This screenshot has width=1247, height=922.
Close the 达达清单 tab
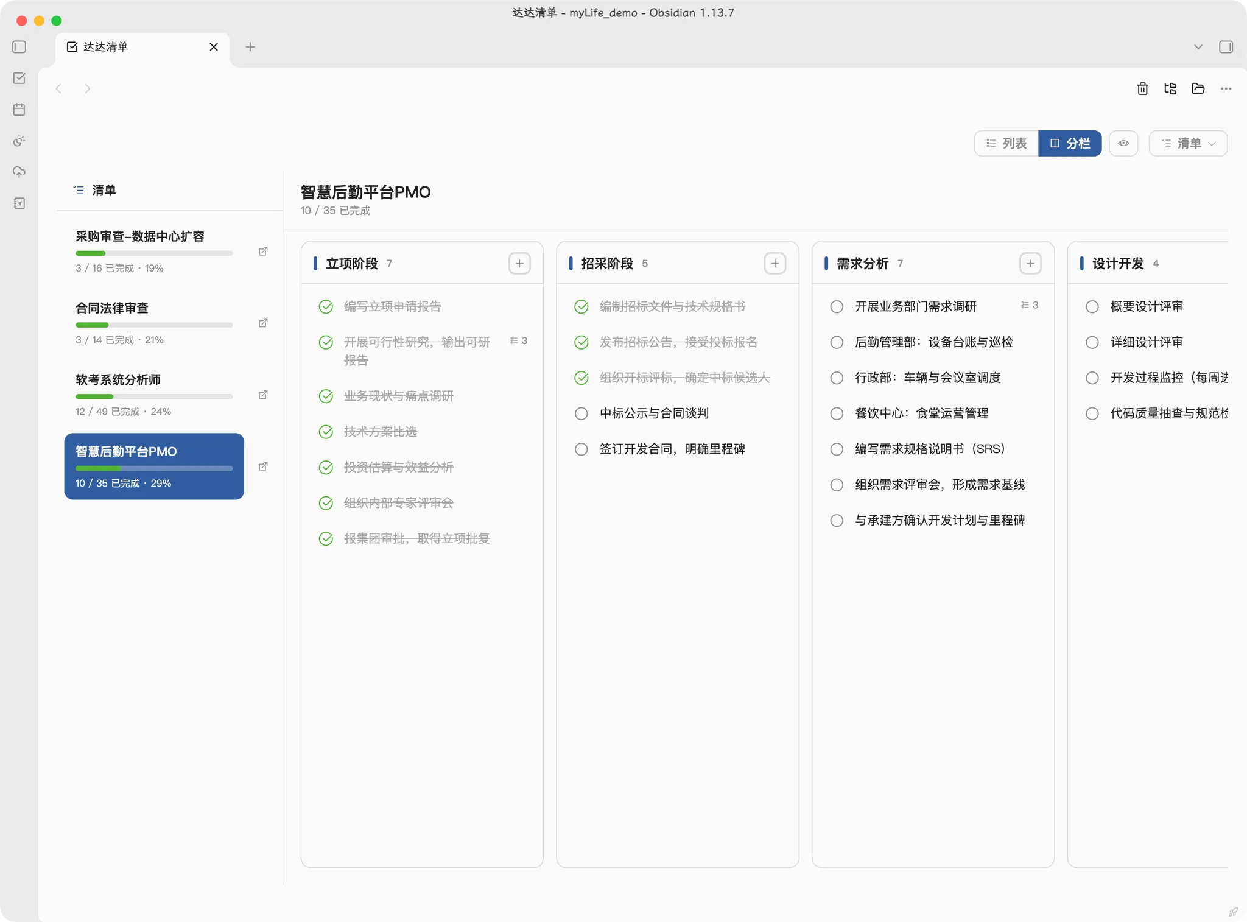pos(214,47)
